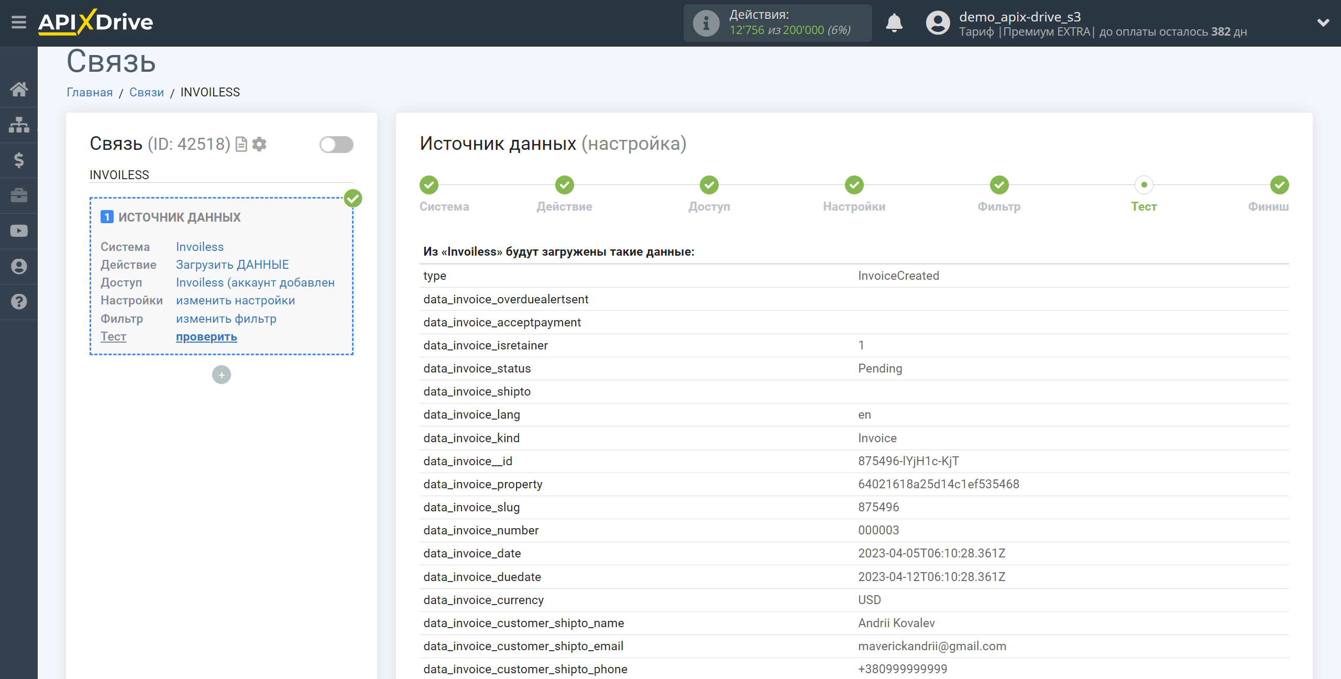Expand the account dropdown chevron

[x=1323, y=23]
